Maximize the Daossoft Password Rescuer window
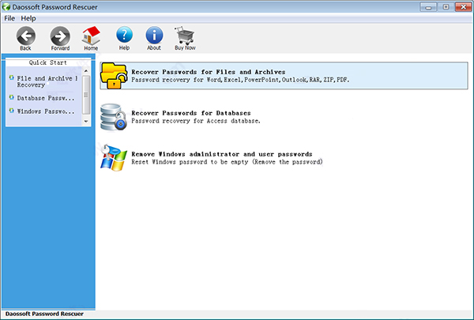 click(x=446, y=7)
